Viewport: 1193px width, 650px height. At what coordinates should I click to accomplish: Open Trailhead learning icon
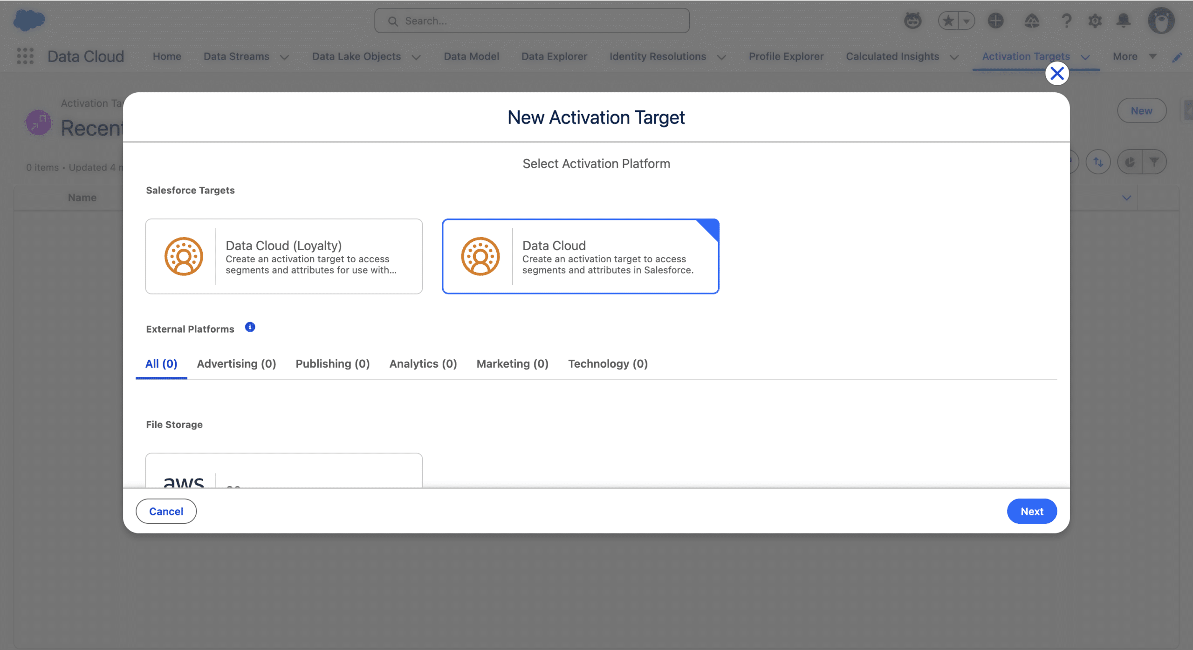click(1032, 21)
